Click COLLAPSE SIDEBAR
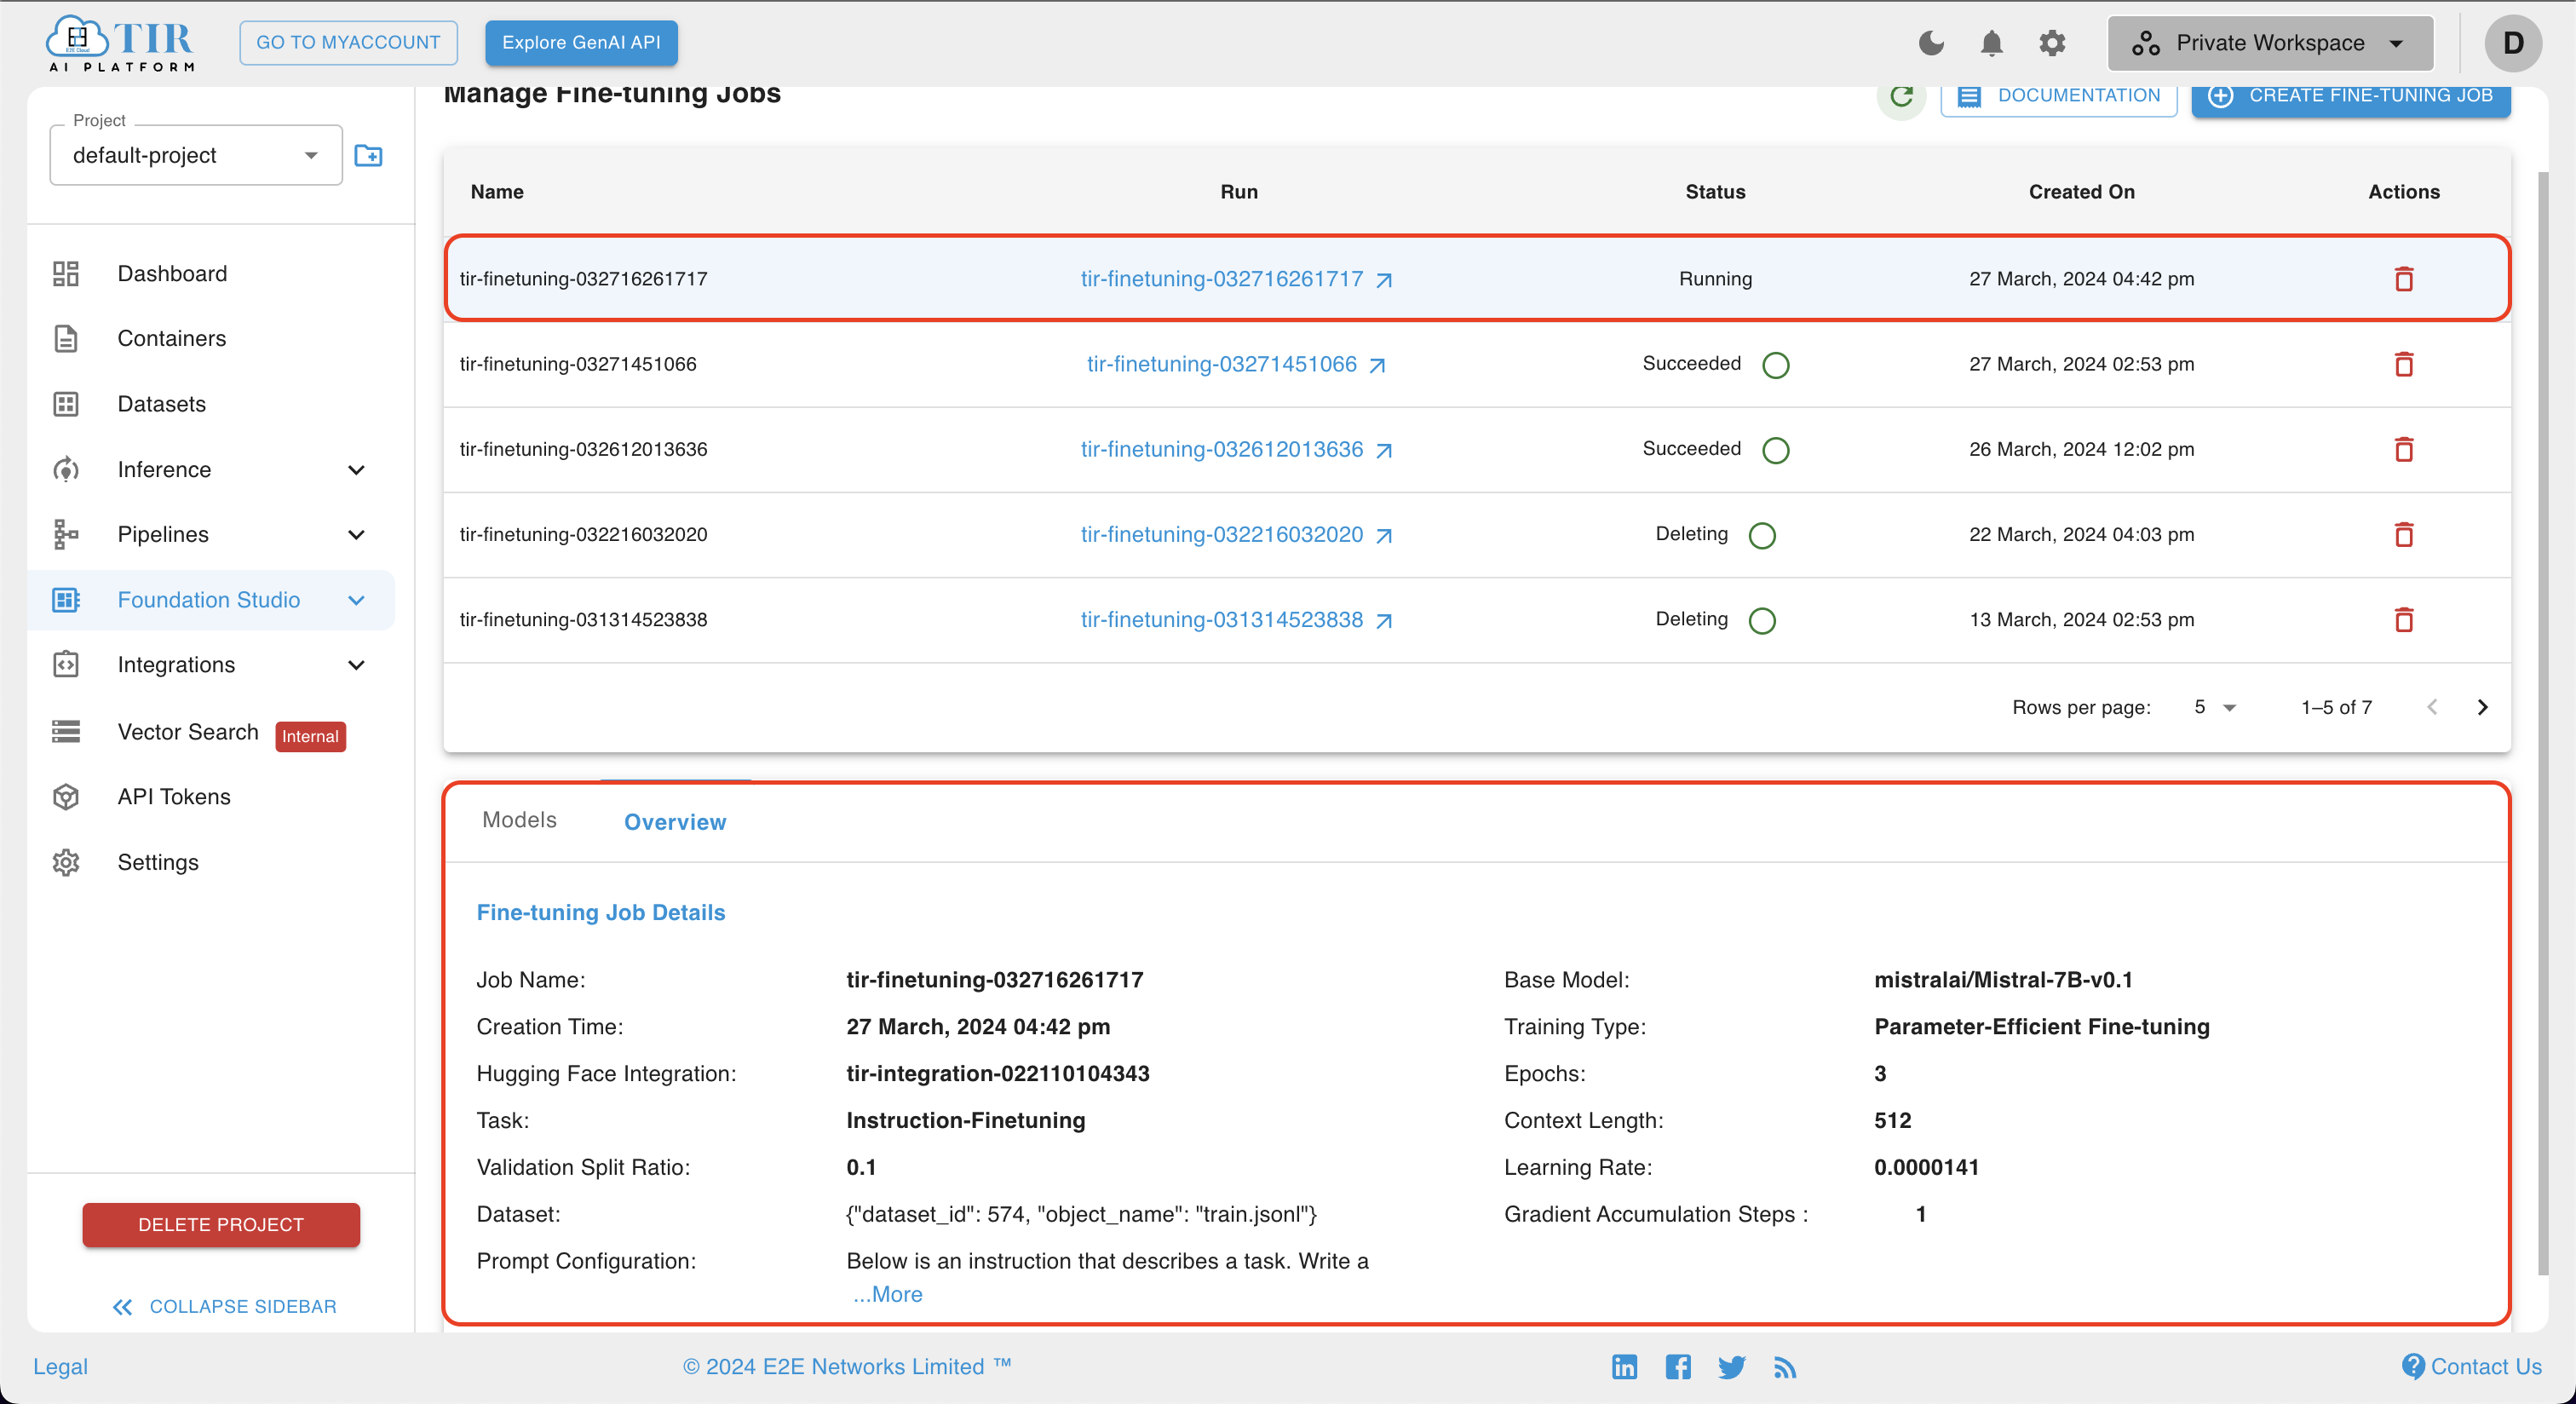2576x1404 pixels. coord(224,1307)
